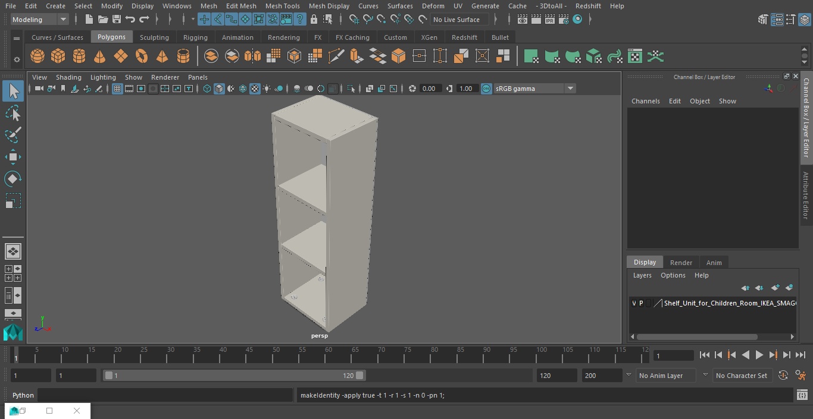Open the Redshift menu in menu bar

tap(588, 6)
